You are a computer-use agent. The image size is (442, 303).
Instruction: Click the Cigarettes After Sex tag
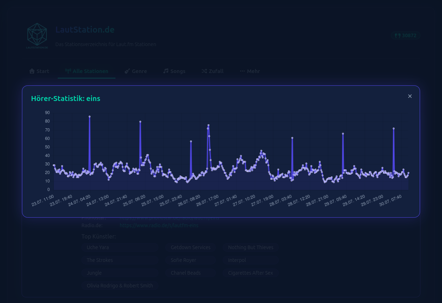tap(251, 273)
